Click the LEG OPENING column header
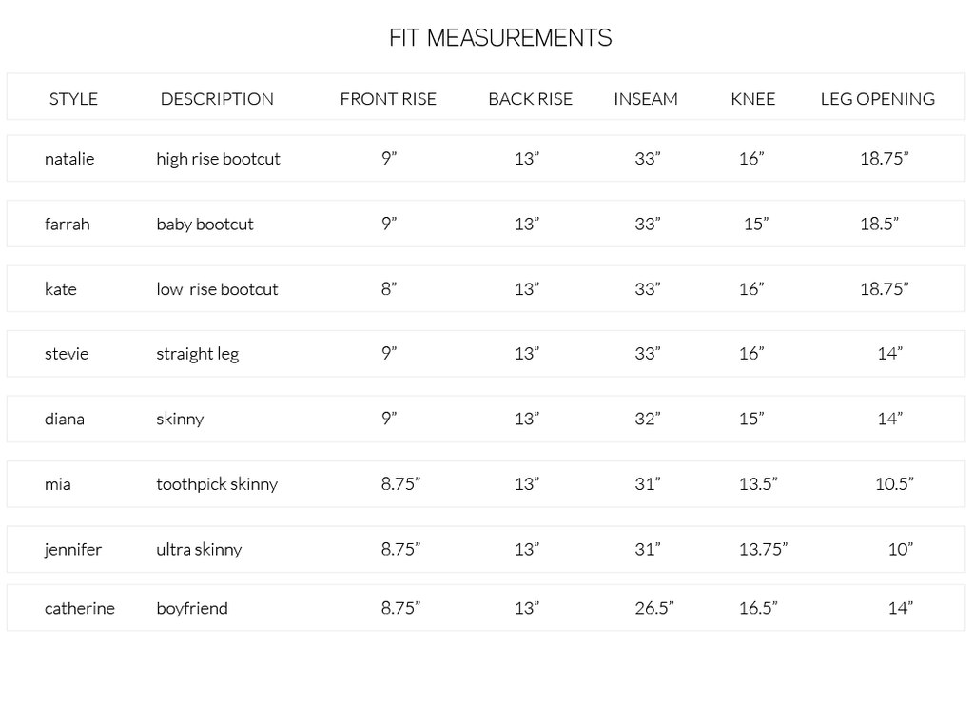This screenshot has height=704, width=974. (877, 99)
